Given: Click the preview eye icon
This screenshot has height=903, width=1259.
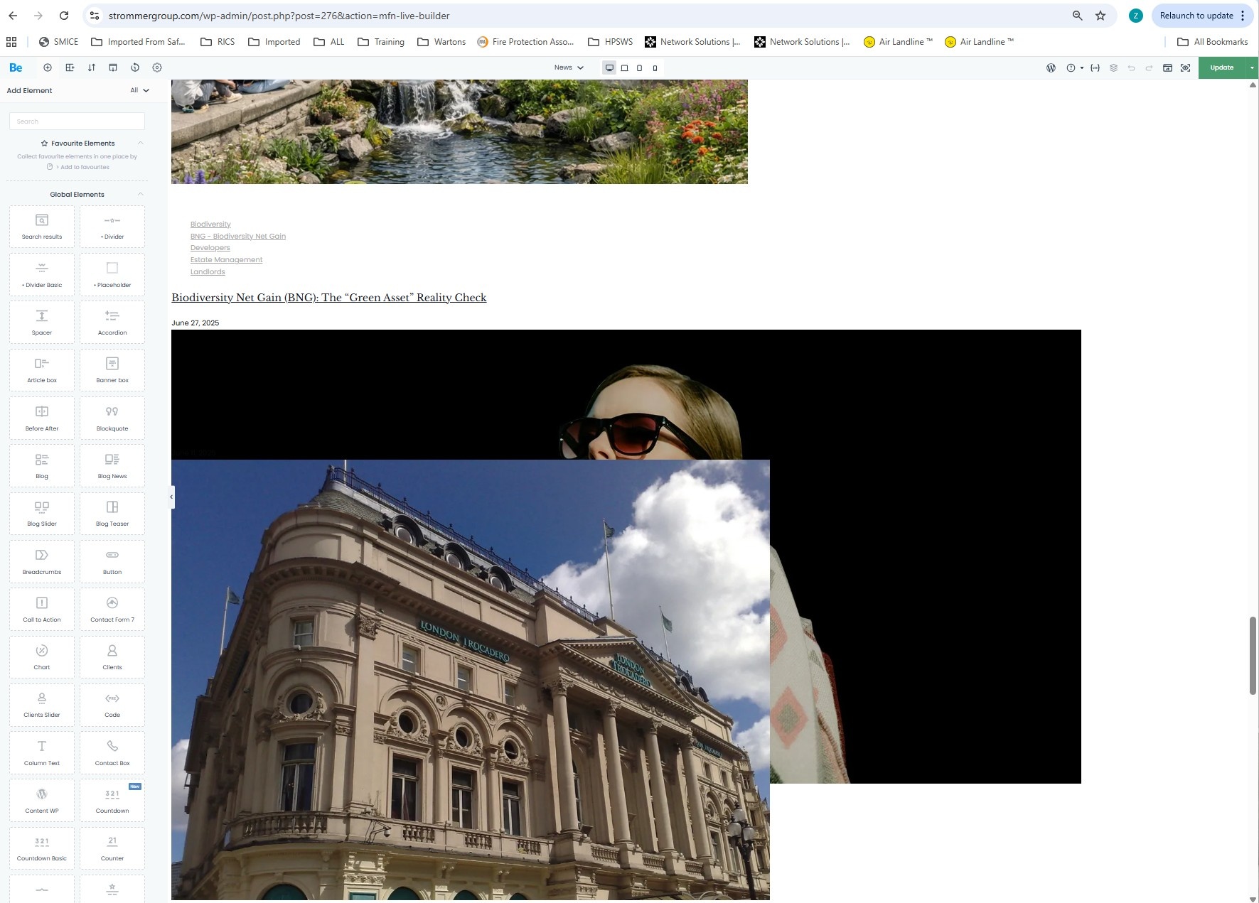Looking at the screenshot, I should [1185, 68].
